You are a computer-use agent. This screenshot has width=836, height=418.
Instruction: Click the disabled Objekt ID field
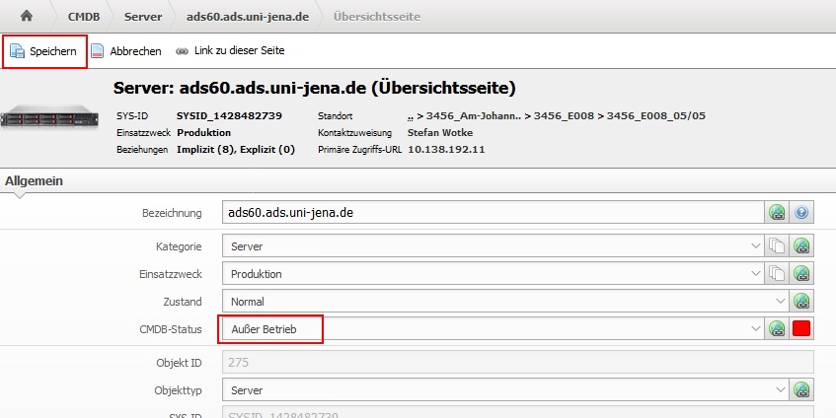(x=518, y=363)
